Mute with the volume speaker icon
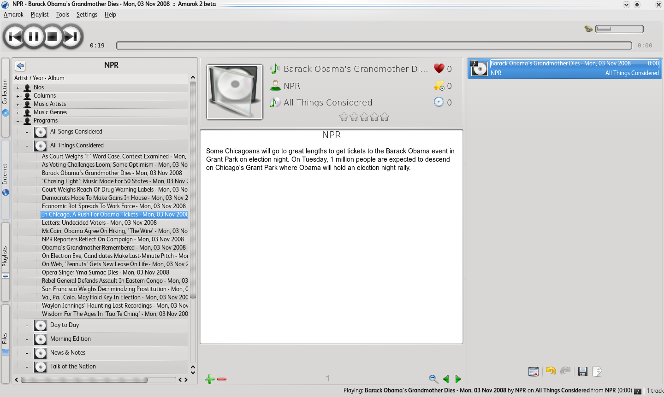This screenshot has width=664, height=397. pyautogui.click(x=588, y=29)
